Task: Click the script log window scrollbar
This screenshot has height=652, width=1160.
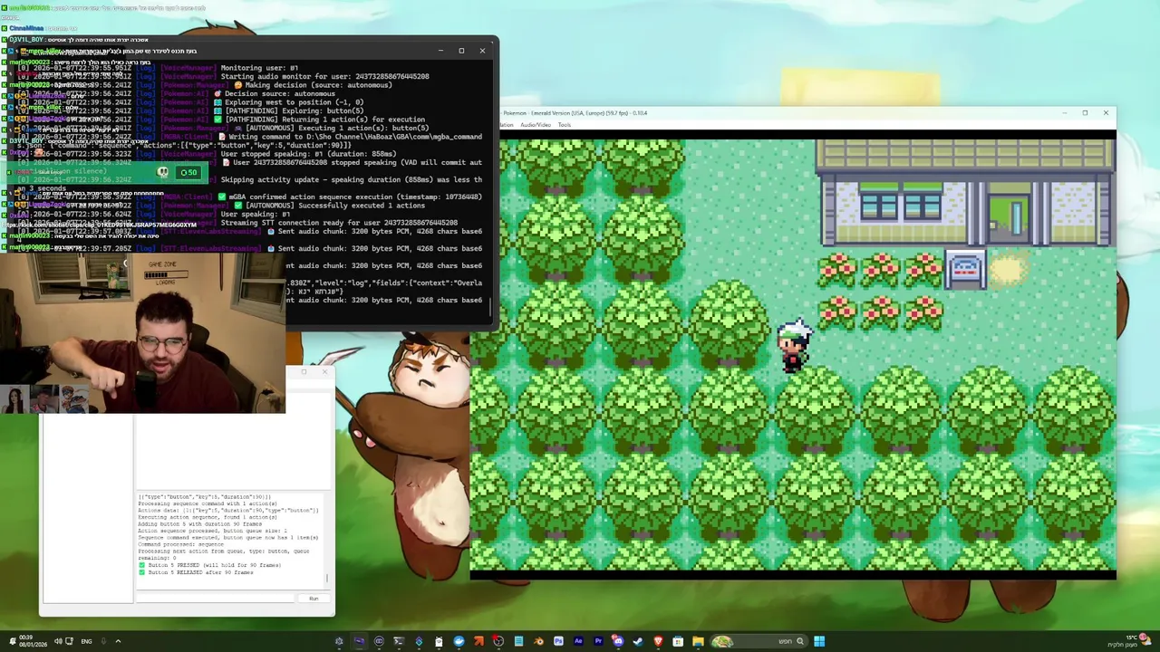Action: (x=327, y=580)
